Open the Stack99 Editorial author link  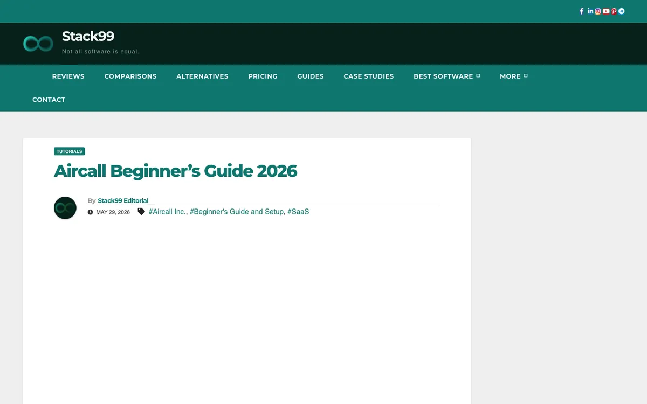point(123,200)
